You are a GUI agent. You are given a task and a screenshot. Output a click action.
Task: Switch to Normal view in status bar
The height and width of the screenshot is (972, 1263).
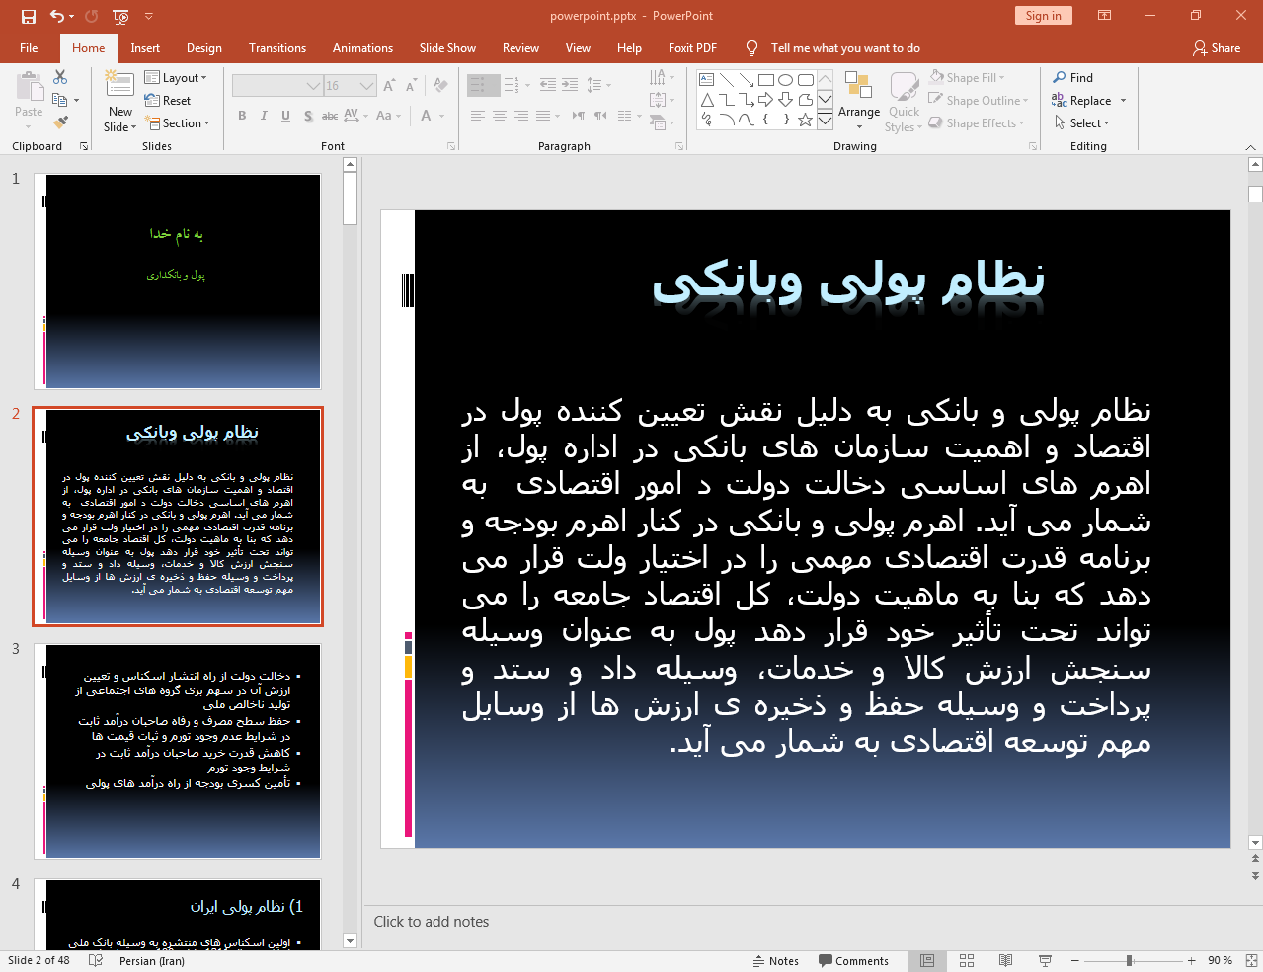pos(927,961)
